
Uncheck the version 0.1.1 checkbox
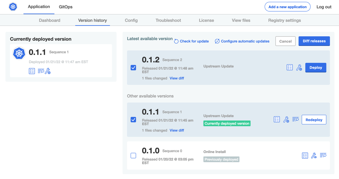[133, 120]
